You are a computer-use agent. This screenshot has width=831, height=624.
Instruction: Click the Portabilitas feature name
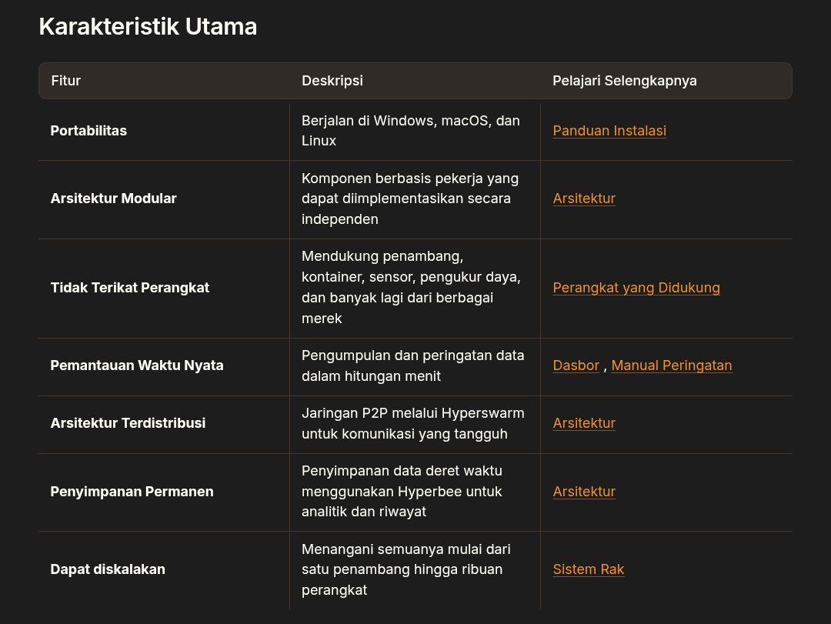click(88, 131)
